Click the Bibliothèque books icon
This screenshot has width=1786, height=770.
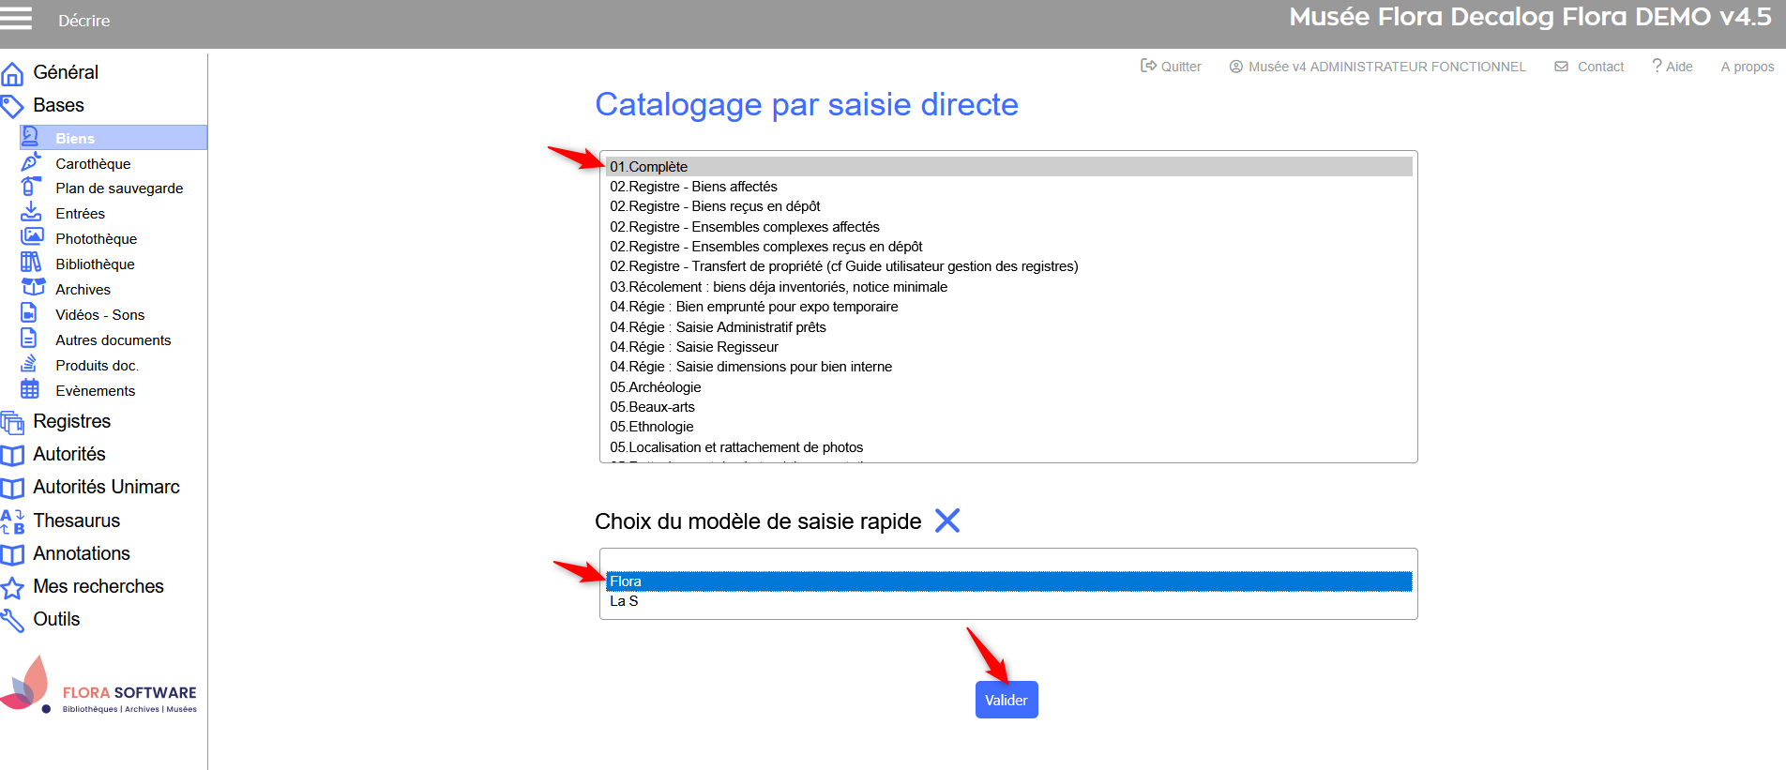coord(31,264)
